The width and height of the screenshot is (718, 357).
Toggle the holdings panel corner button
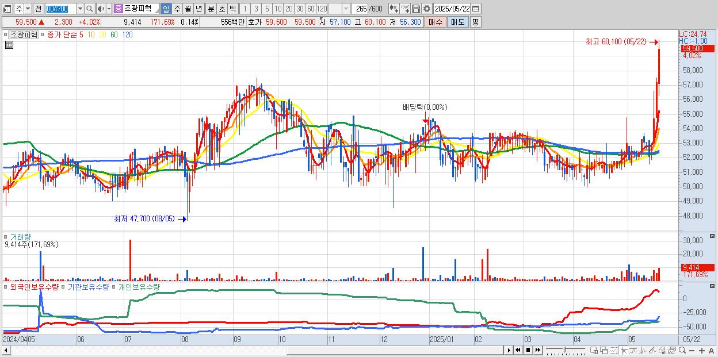[713, 286]
